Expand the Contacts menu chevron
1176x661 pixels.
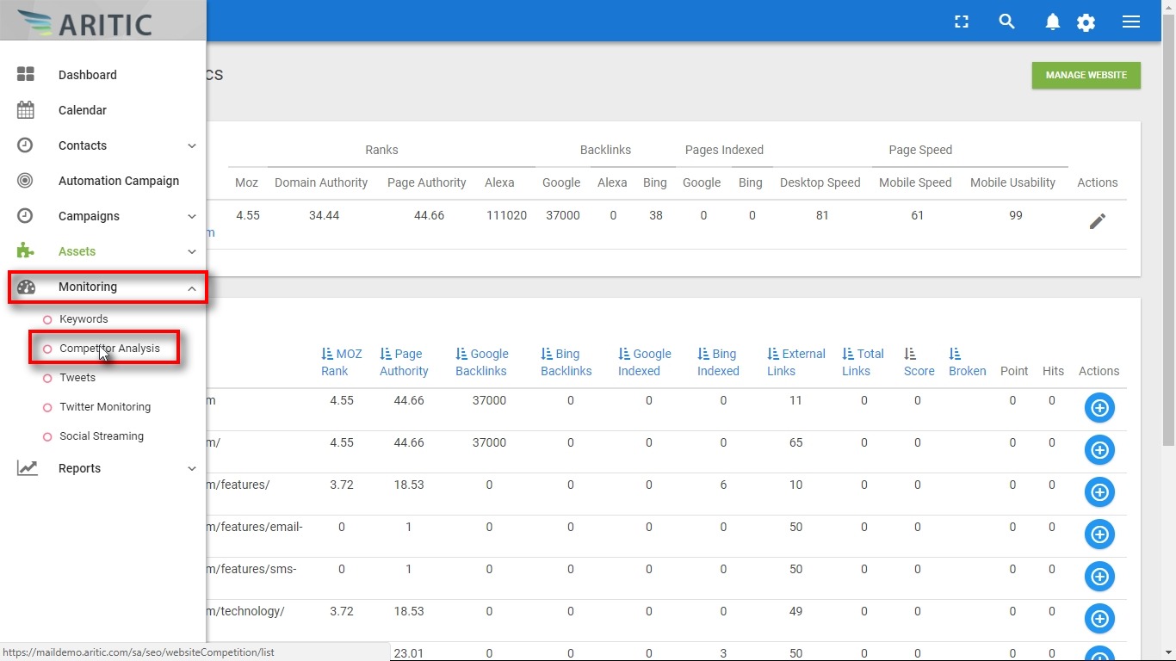pos(192,145)
